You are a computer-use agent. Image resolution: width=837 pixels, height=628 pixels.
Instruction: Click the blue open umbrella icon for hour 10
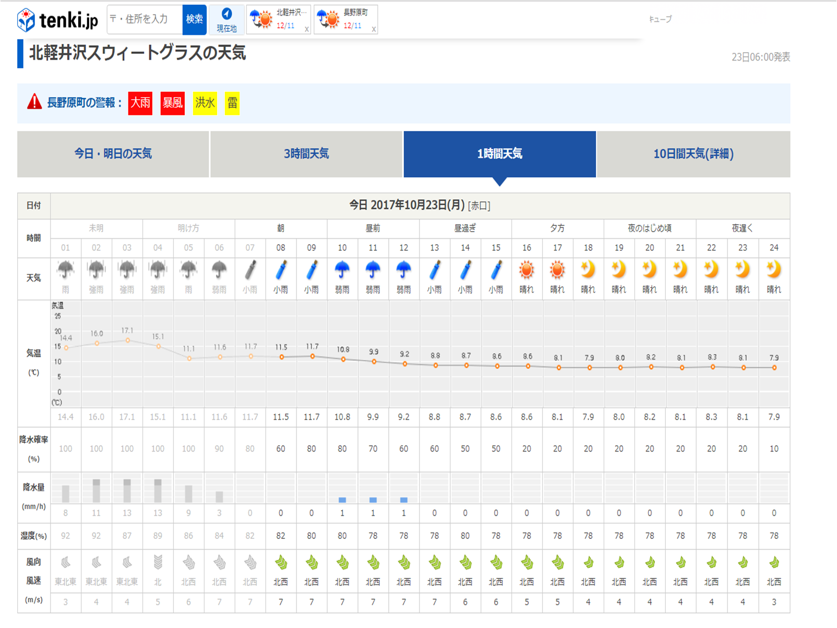tap(342, 270)
